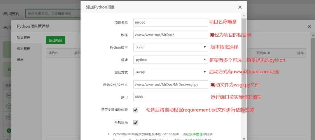The image size is (315, 140).
Task: Click the green 添加项目 button
Action: click(x=56, y=40)
